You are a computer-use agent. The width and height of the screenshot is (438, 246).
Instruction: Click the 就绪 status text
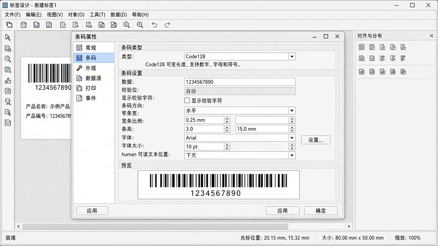(x=11, y=238)
